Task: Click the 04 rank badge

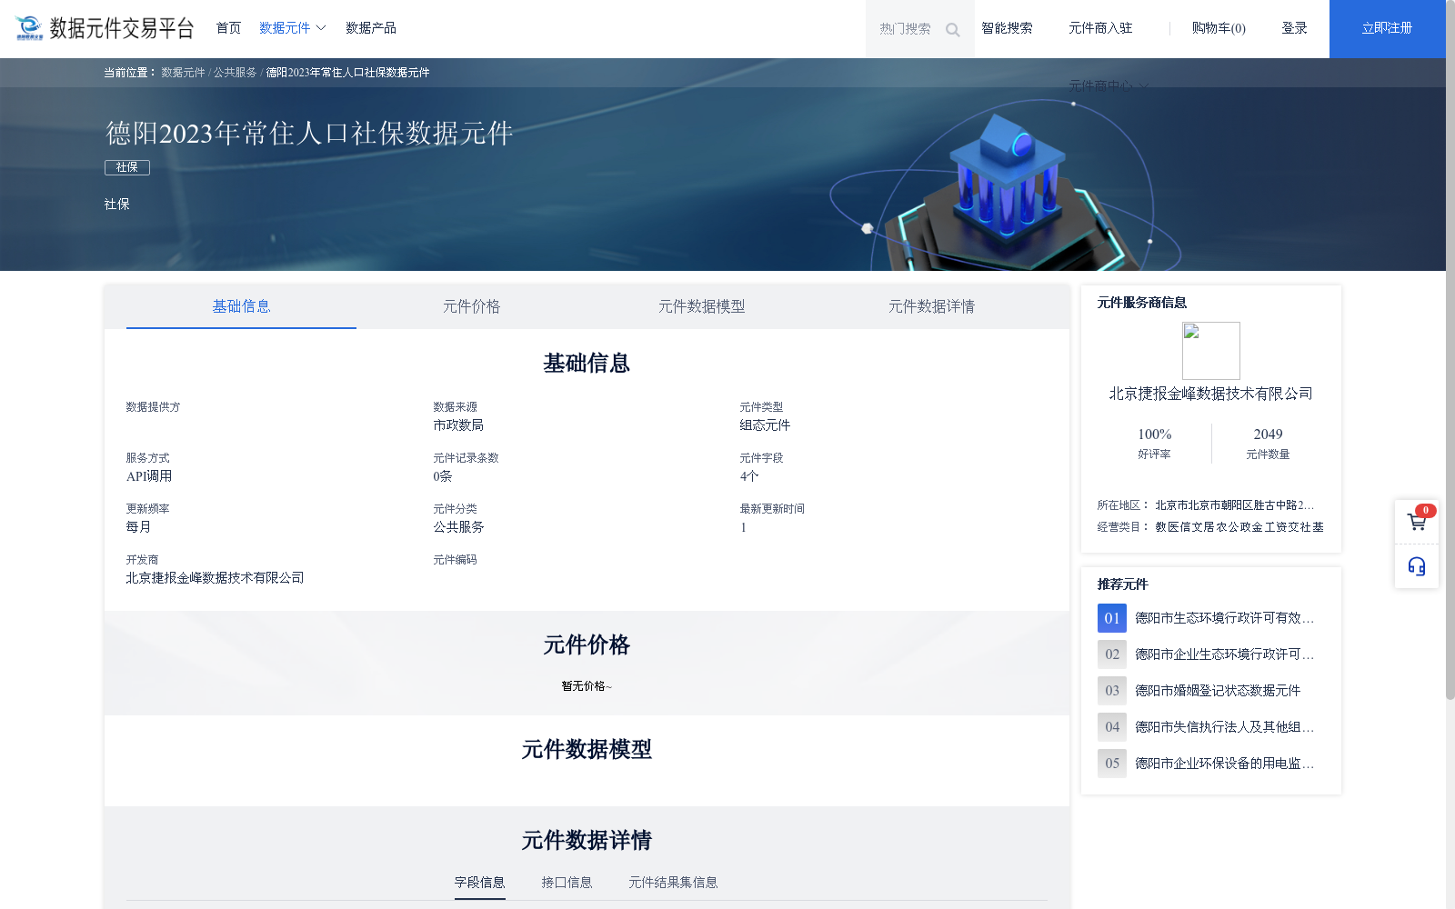Action: (1112, 727)
